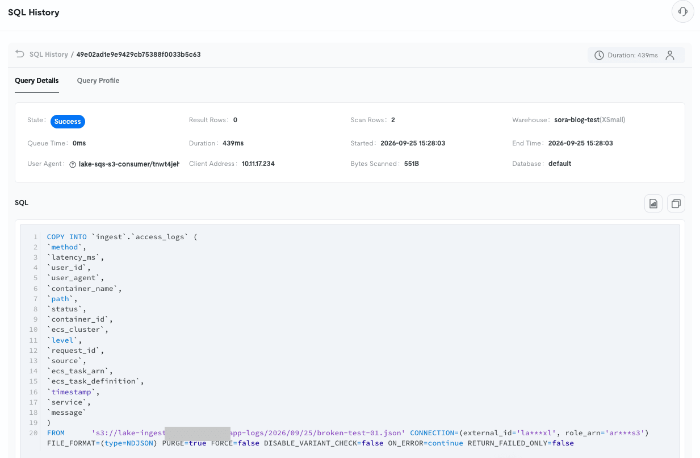This screenshot has width=700, height=458.
Task: Switch to the Query Details tab
Action: (37, 81)
